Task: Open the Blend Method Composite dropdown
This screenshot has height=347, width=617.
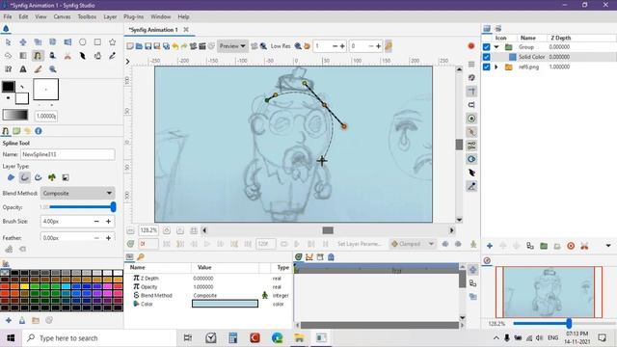Action: 77,193
